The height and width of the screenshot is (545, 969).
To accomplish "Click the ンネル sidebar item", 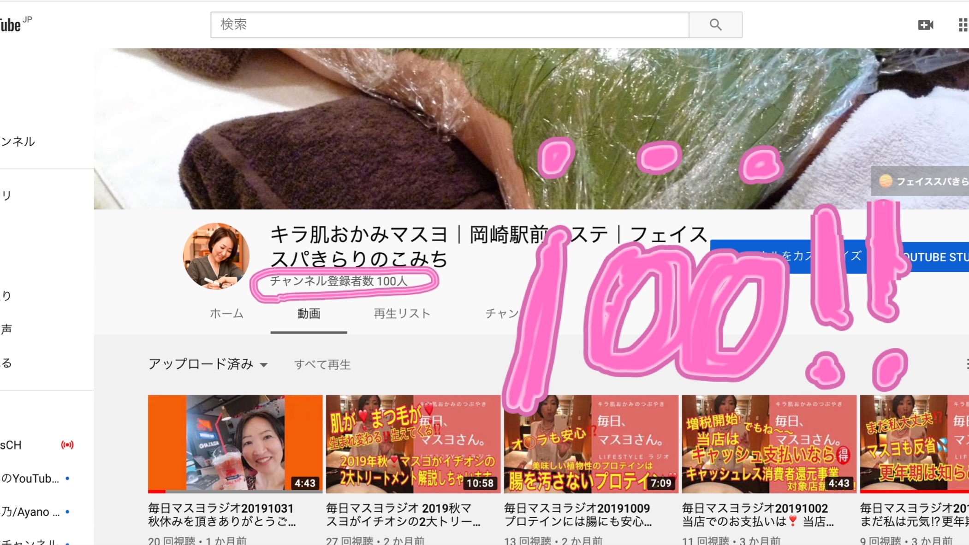I will pyautogui.click(x=18, y=141).
